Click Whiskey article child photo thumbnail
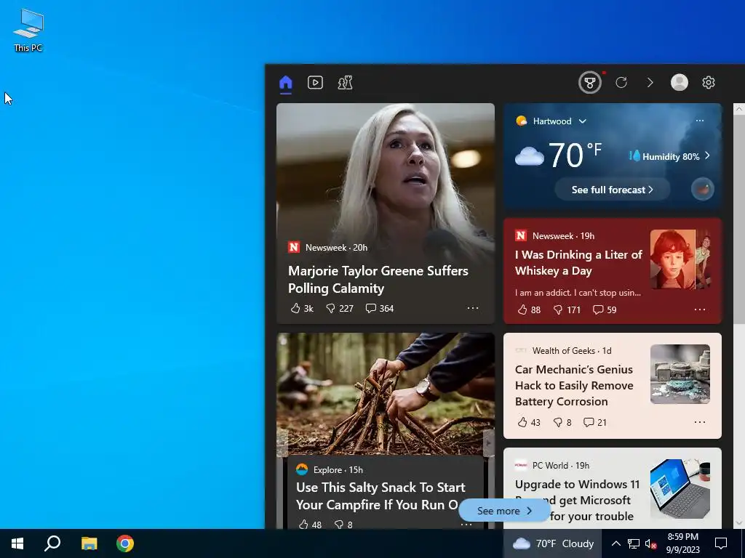This screenshot has width=745, height=558. 680,259
